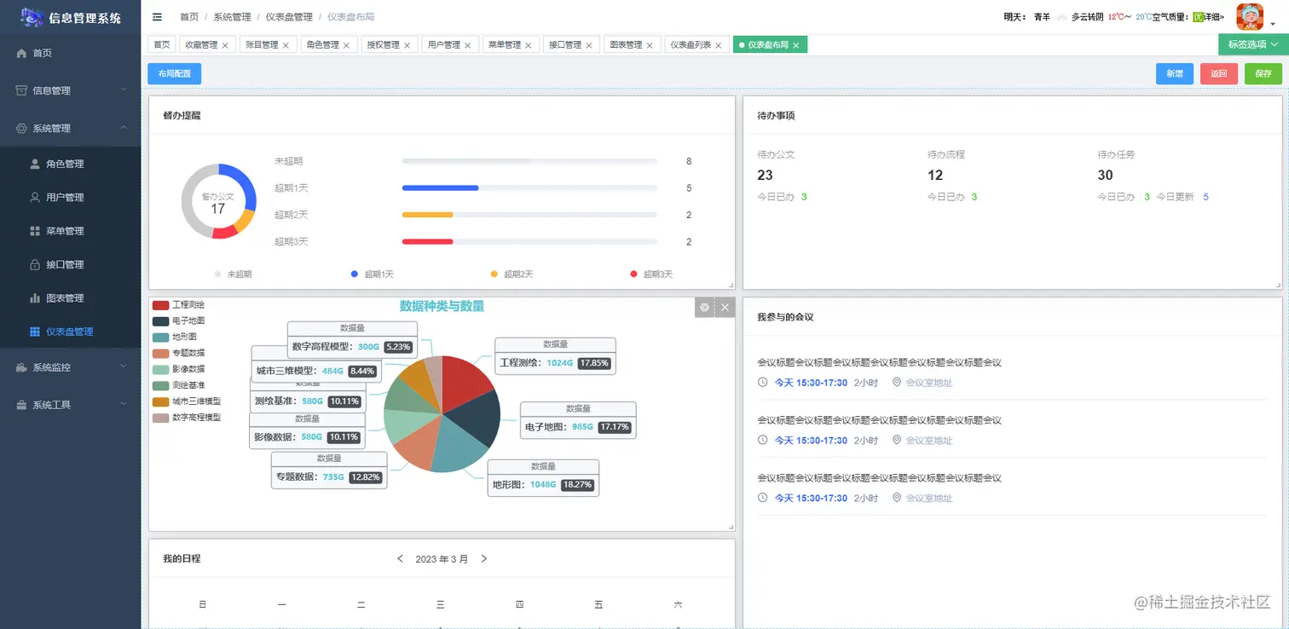Viewport: 1289px width, 629px height.
Task: Click the 仪表盘管理 grid icon
Action: [x=35, y=332]
